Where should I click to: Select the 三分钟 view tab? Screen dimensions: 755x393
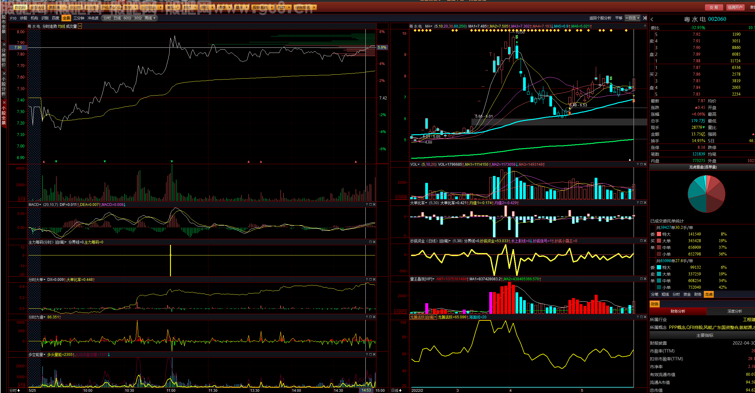click(79, 18)
